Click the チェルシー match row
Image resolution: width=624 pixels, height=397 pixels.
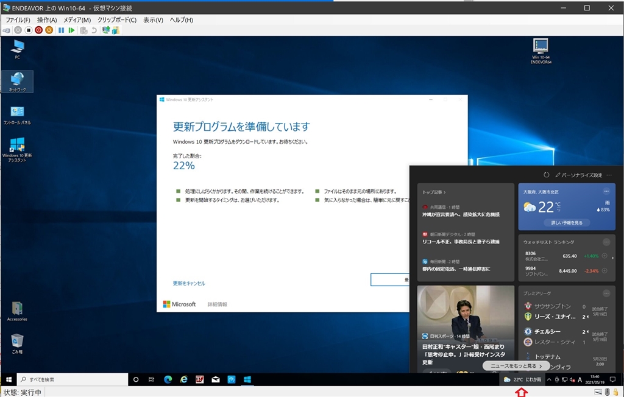[556, 331]
